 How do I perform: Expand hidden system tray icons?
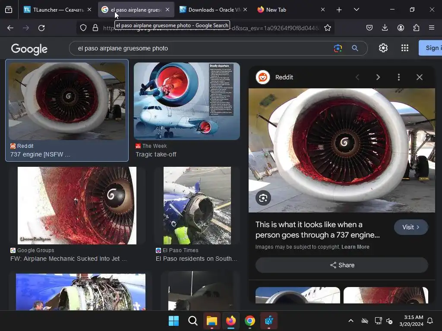point(351,321)
